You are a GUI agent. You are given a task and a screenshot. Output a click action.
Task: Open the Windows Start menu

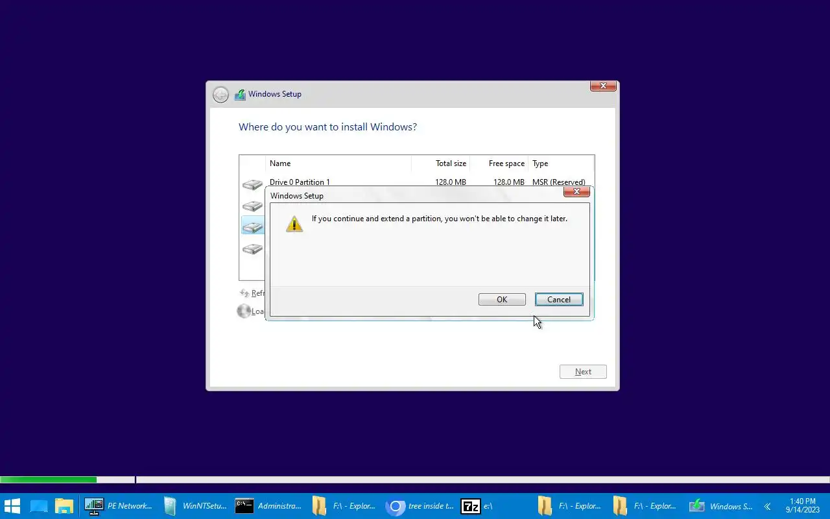[x=12, y=506]
